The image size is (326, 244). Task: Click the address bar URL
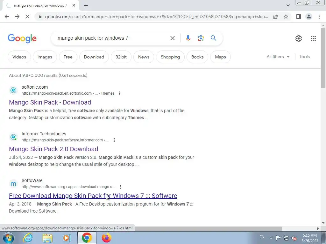[x=156, y=17]
